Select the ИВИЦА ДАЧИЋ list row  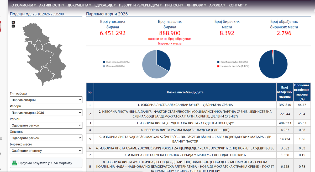(x=198, y=114)
